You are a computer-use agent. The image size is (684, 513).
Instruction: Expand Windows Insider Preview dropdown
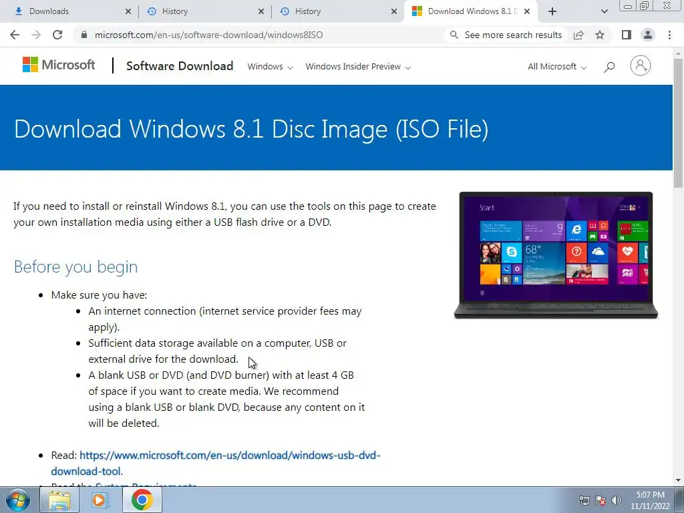click(x=358, y=67)
